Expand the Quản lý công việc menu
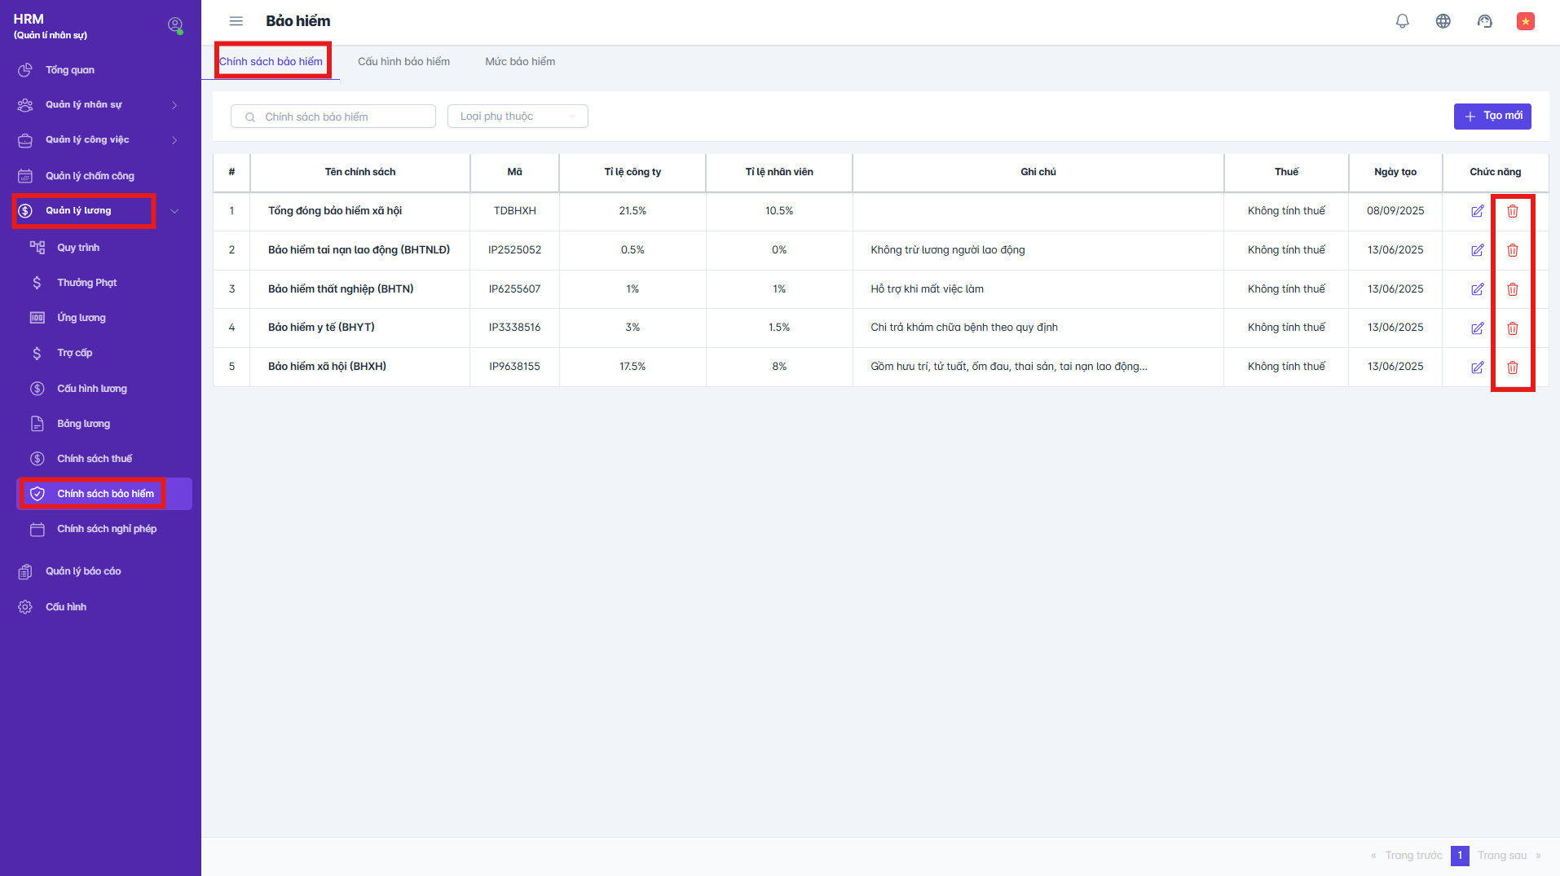Screen dimensions: 1560x876 [98, 140]
